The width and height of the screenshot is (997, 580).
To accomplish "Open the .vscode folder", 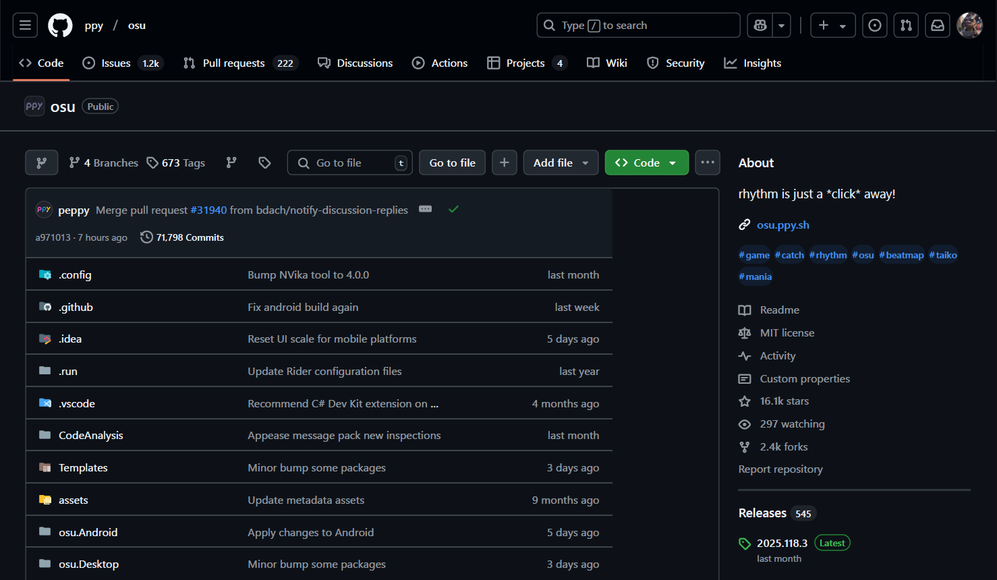I will (x=77, y=403).
